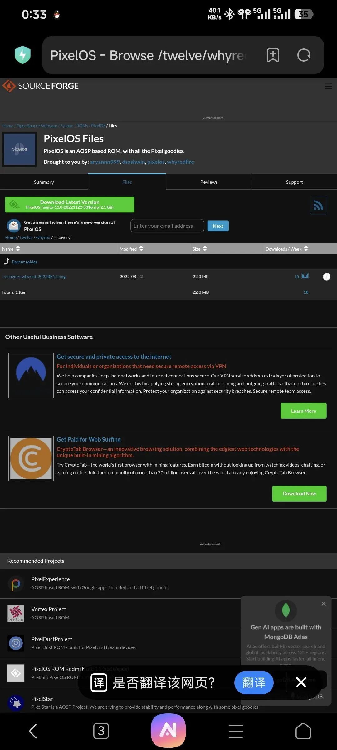The width and height of the screenshot is (337, 750).
Task: Dismiss the translate page prompt
Action: click(x=301, y=682)
